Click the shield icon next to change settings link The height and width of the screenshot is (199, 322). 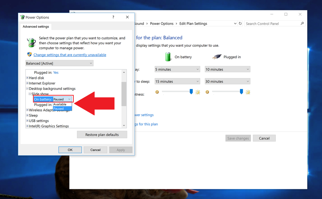[29, 54]
